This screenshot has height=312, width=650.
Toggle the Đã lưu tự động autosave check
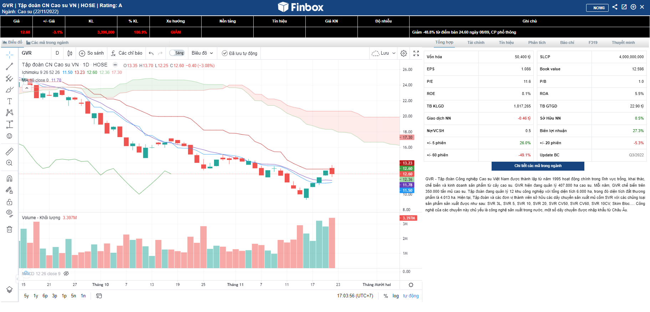point(239,53)
